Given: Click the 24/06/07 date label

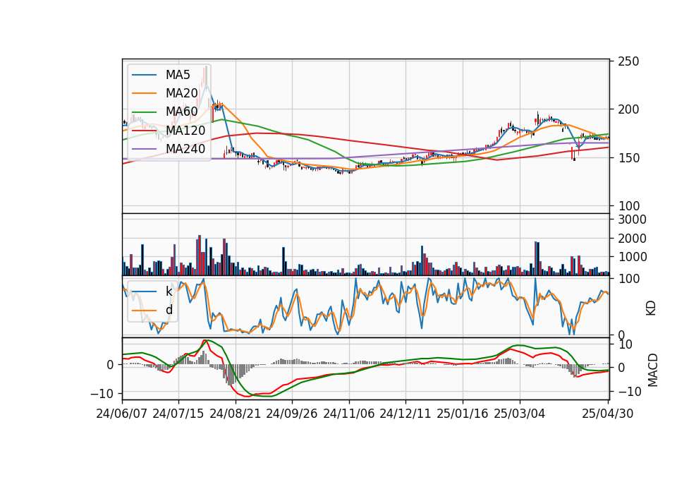Looking at the screenshot, I should tap(122, 414).
